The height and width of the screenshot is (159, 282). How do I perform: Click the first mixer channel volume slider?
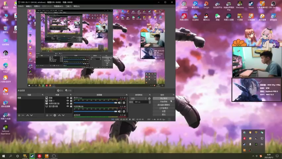(95, 103)
